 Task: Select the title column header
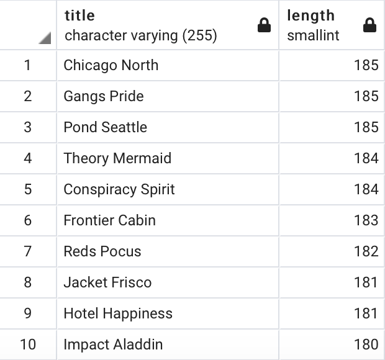click(x=155, y=25)
